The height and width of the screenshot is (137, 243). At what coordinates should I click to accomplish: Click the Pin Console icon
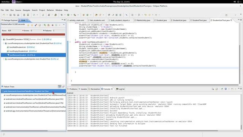click(222, 89)
